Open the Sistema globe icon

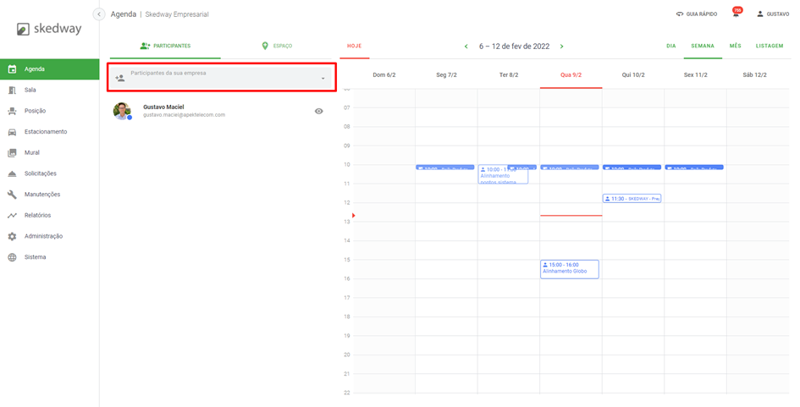[x=12, y=257]
